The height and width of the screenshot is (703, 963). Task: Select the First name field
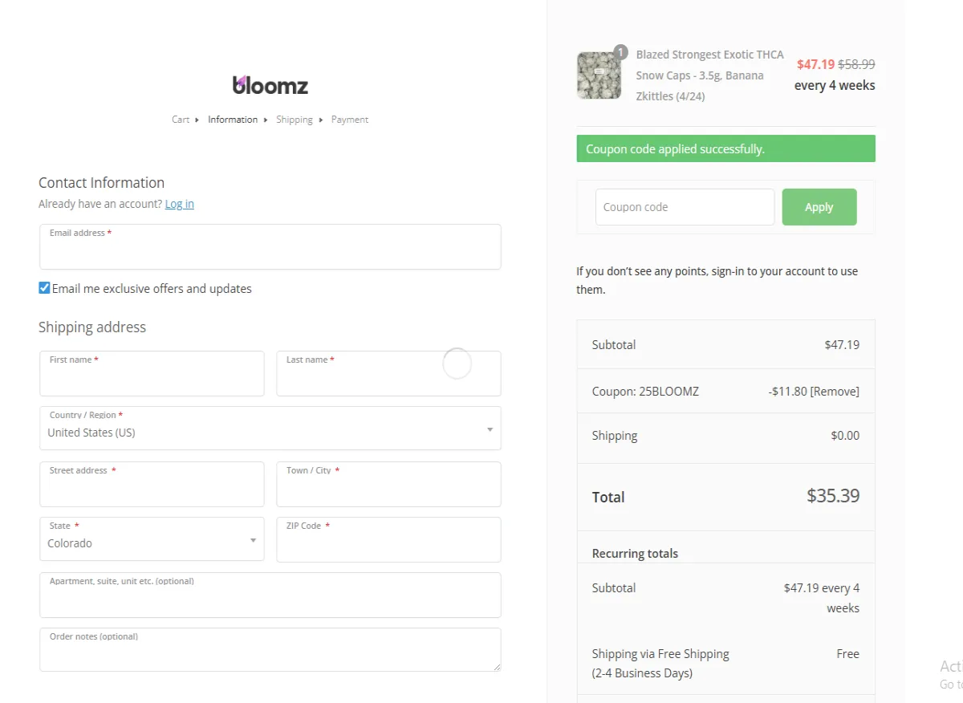[x=152, y=376]
